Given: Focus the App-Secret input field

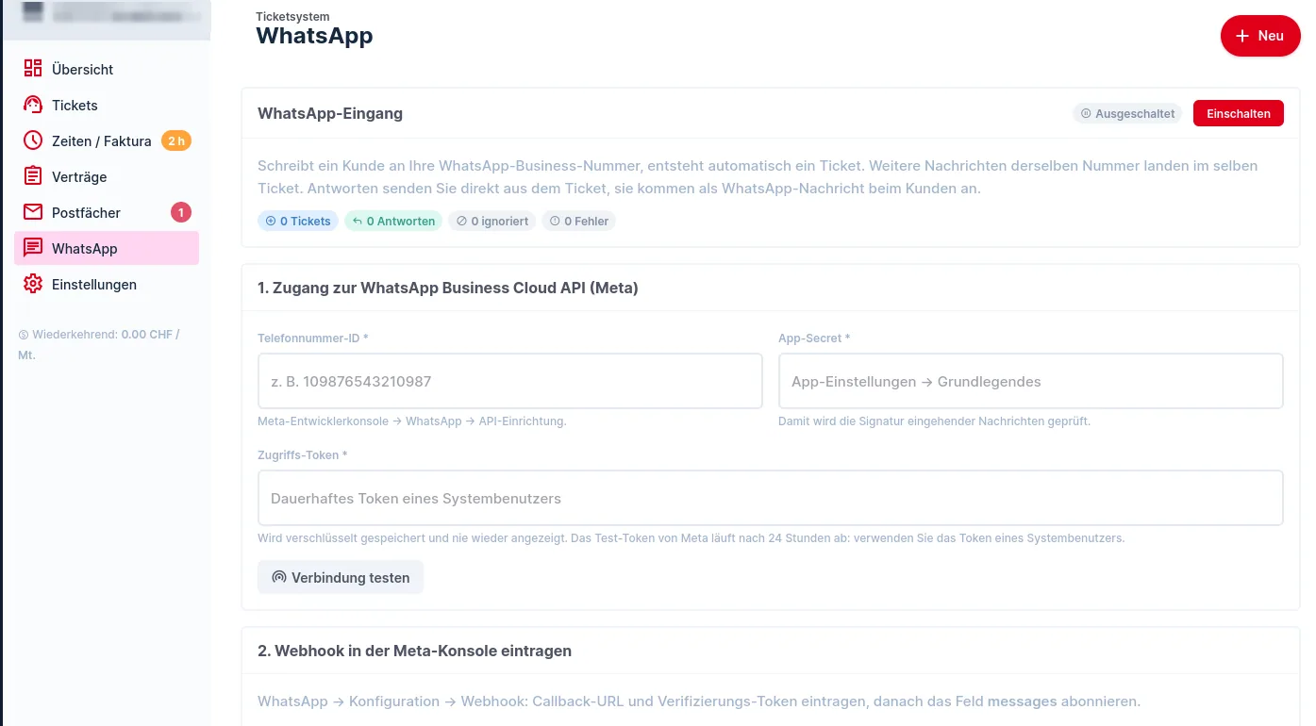Looking at the screenshot, I should point(1030,381).
